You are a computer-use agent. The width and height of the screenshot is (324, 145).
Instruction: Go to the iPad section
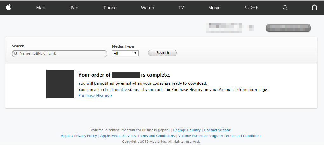click(x=74, y=8)
